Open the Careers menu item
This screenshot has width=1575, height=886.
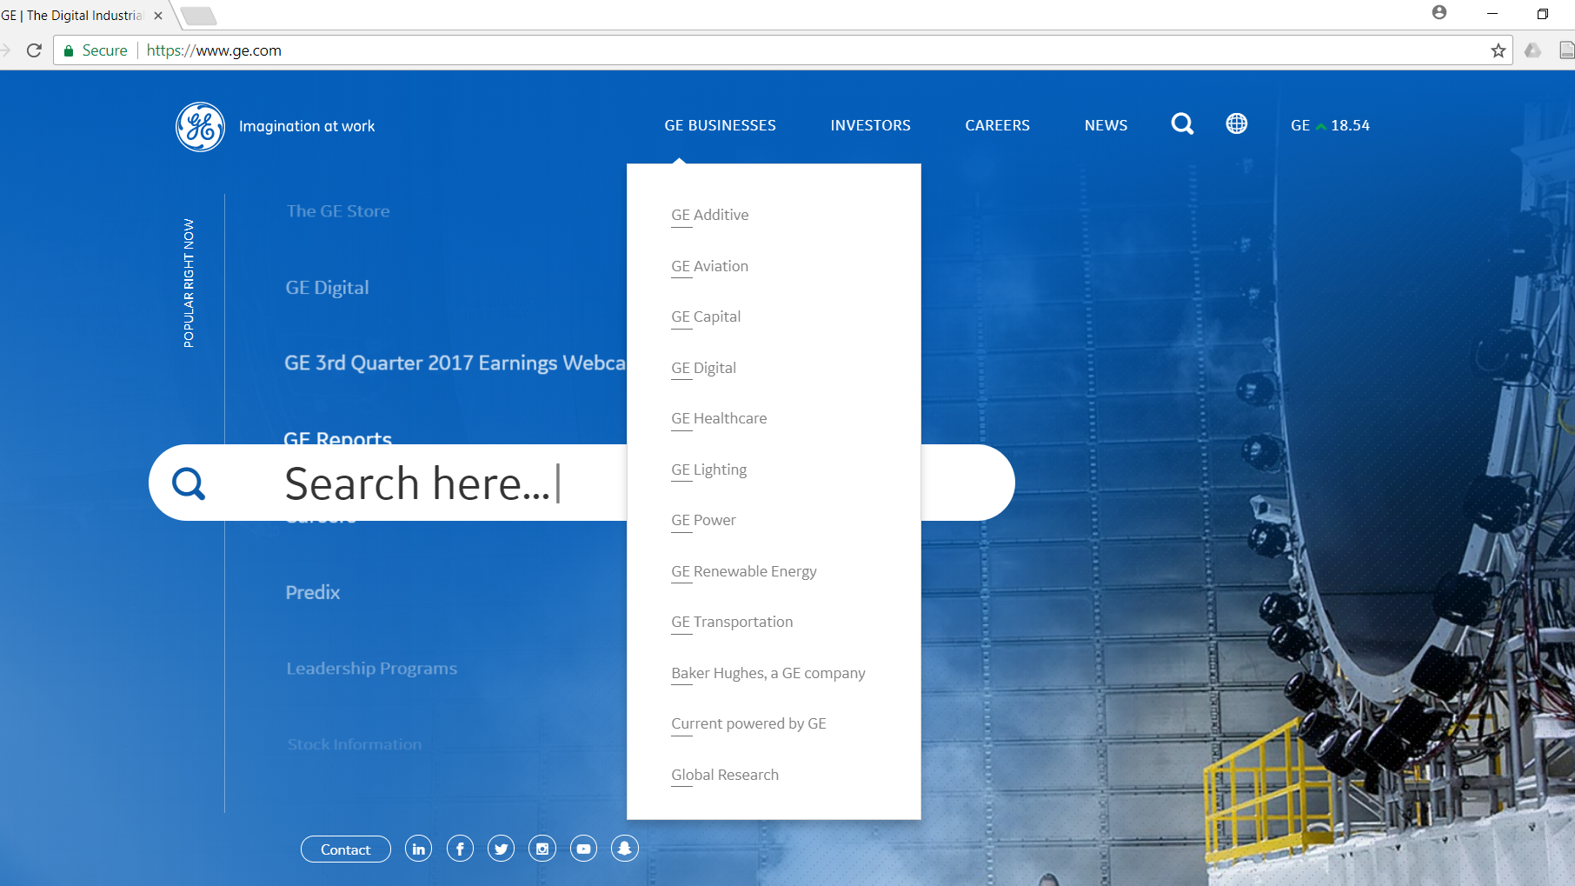coord(997,125)
